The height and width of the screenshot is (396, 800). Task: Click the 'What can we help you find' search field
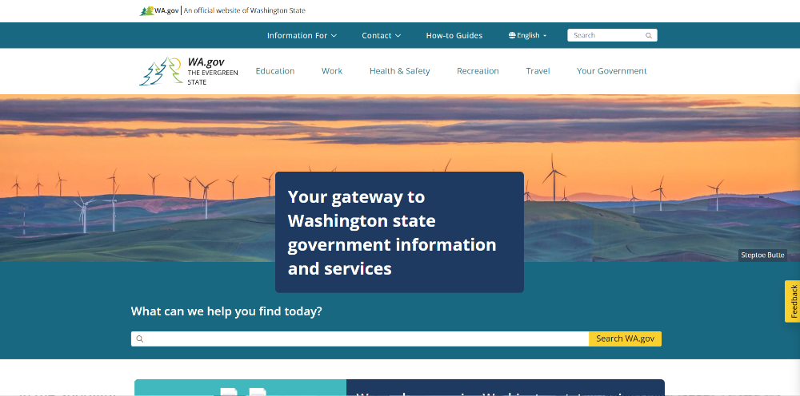(360, 339)
